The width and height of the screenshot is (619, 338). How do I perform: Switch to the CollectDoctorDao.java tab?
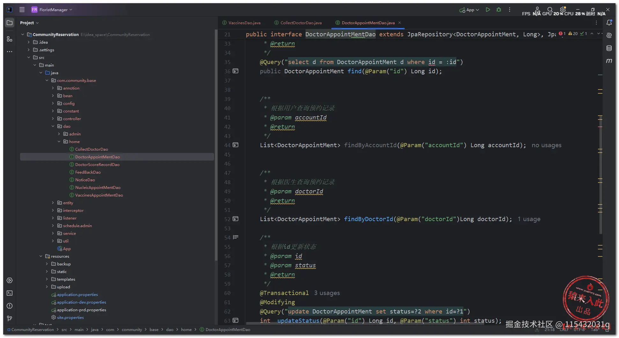click(298, 23)
